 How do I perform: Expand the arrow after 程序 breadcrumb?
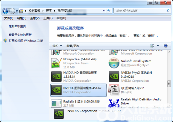click(x=55, y=11)
